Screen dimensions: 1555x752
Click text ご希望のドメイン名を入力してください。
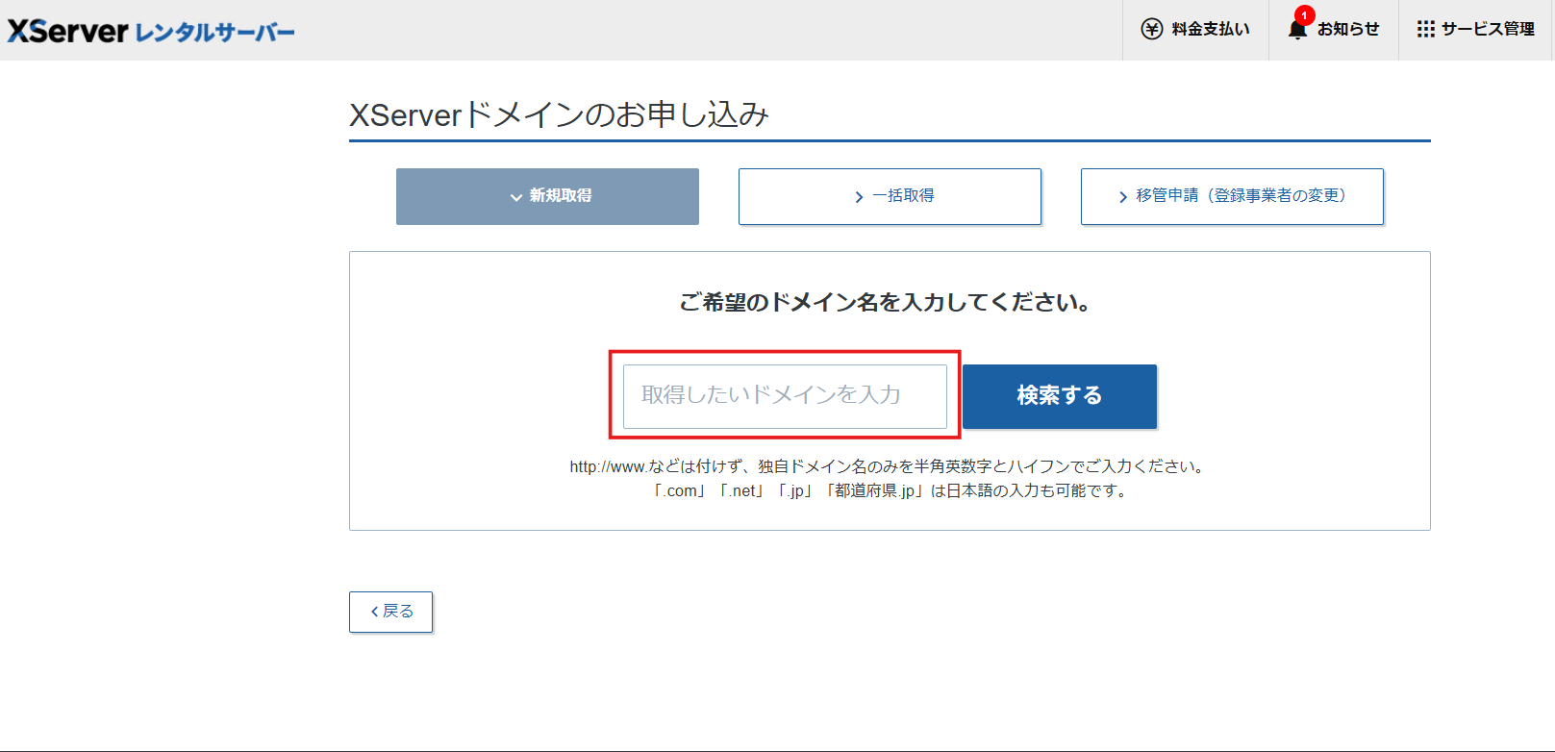pyautogui.click(x=886, y=302)
